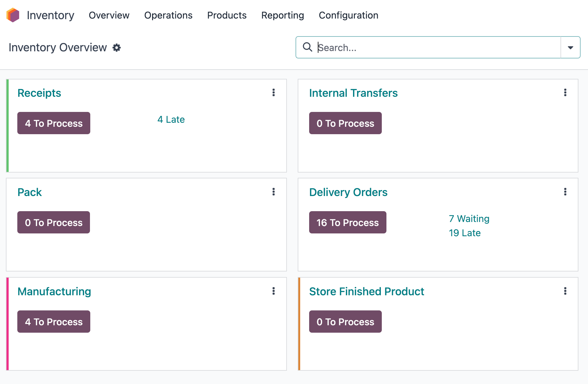Open the 4 Late receipts link

(x=171, y=119)
